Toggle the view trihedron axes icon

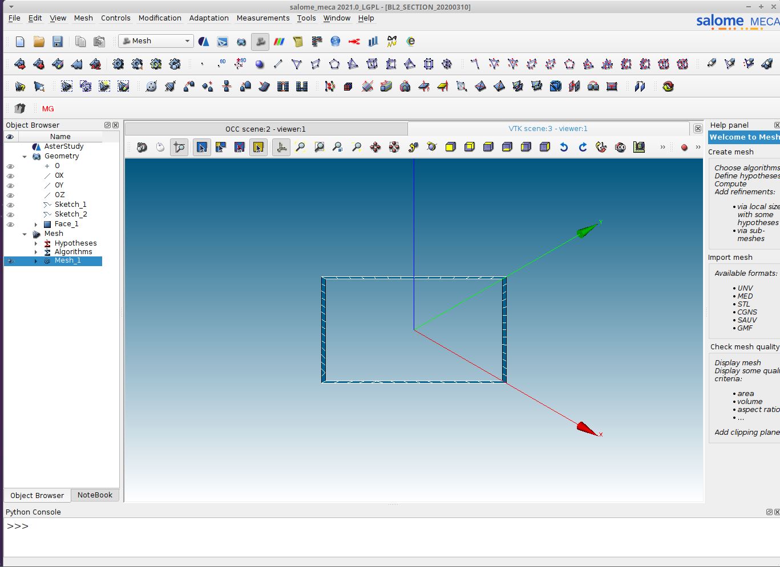281,147
